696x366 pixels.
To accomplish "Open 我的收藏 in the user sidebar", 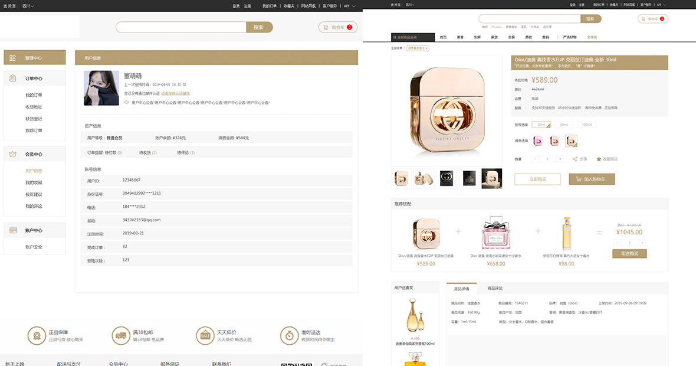I will (x=34, y=182).
